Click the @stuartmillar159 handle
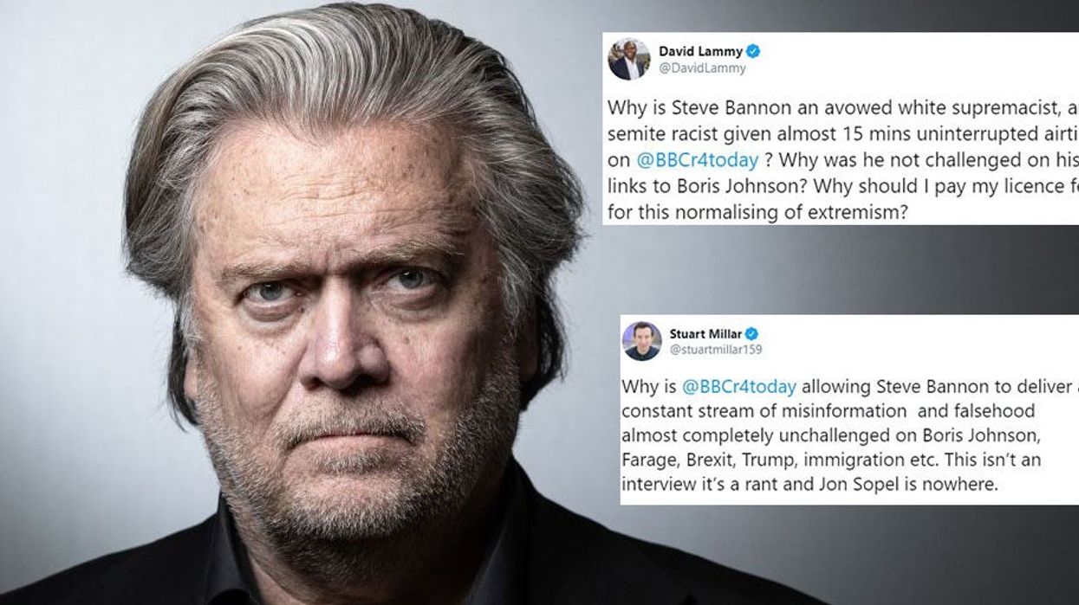The height and width of the screenshot is (605, 1079). point(717,350)
